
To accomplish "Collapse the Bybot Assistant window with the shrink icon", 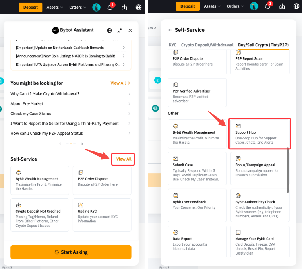I will [x=120, y=30].
